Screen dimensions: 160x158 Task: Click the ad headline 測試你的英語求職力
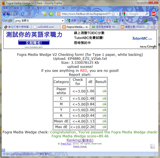click(x=34, y=35)
